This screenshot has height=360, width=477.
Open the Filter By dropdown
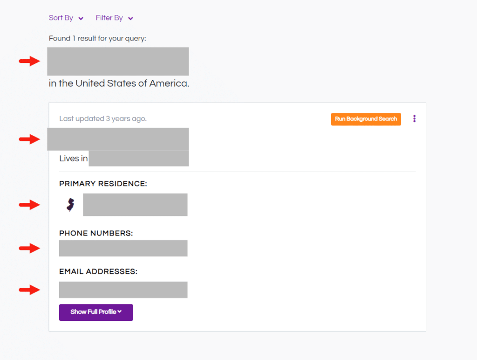coord(115,18)
